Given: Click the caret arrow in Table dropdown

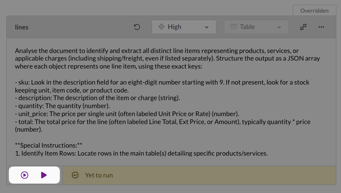Looking at the screenshot, I should 279,27.
